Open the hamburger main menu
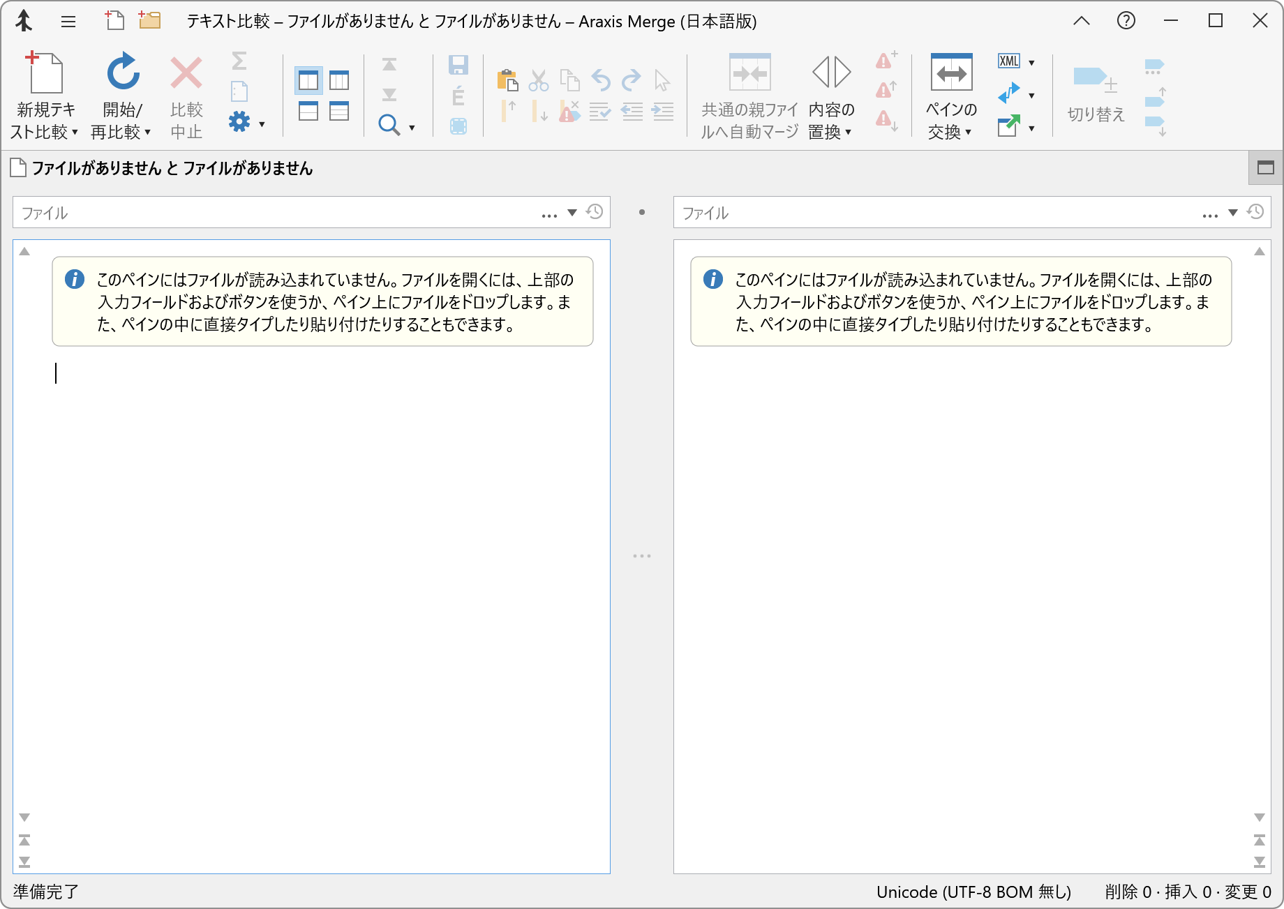 [x=68, y=22]
